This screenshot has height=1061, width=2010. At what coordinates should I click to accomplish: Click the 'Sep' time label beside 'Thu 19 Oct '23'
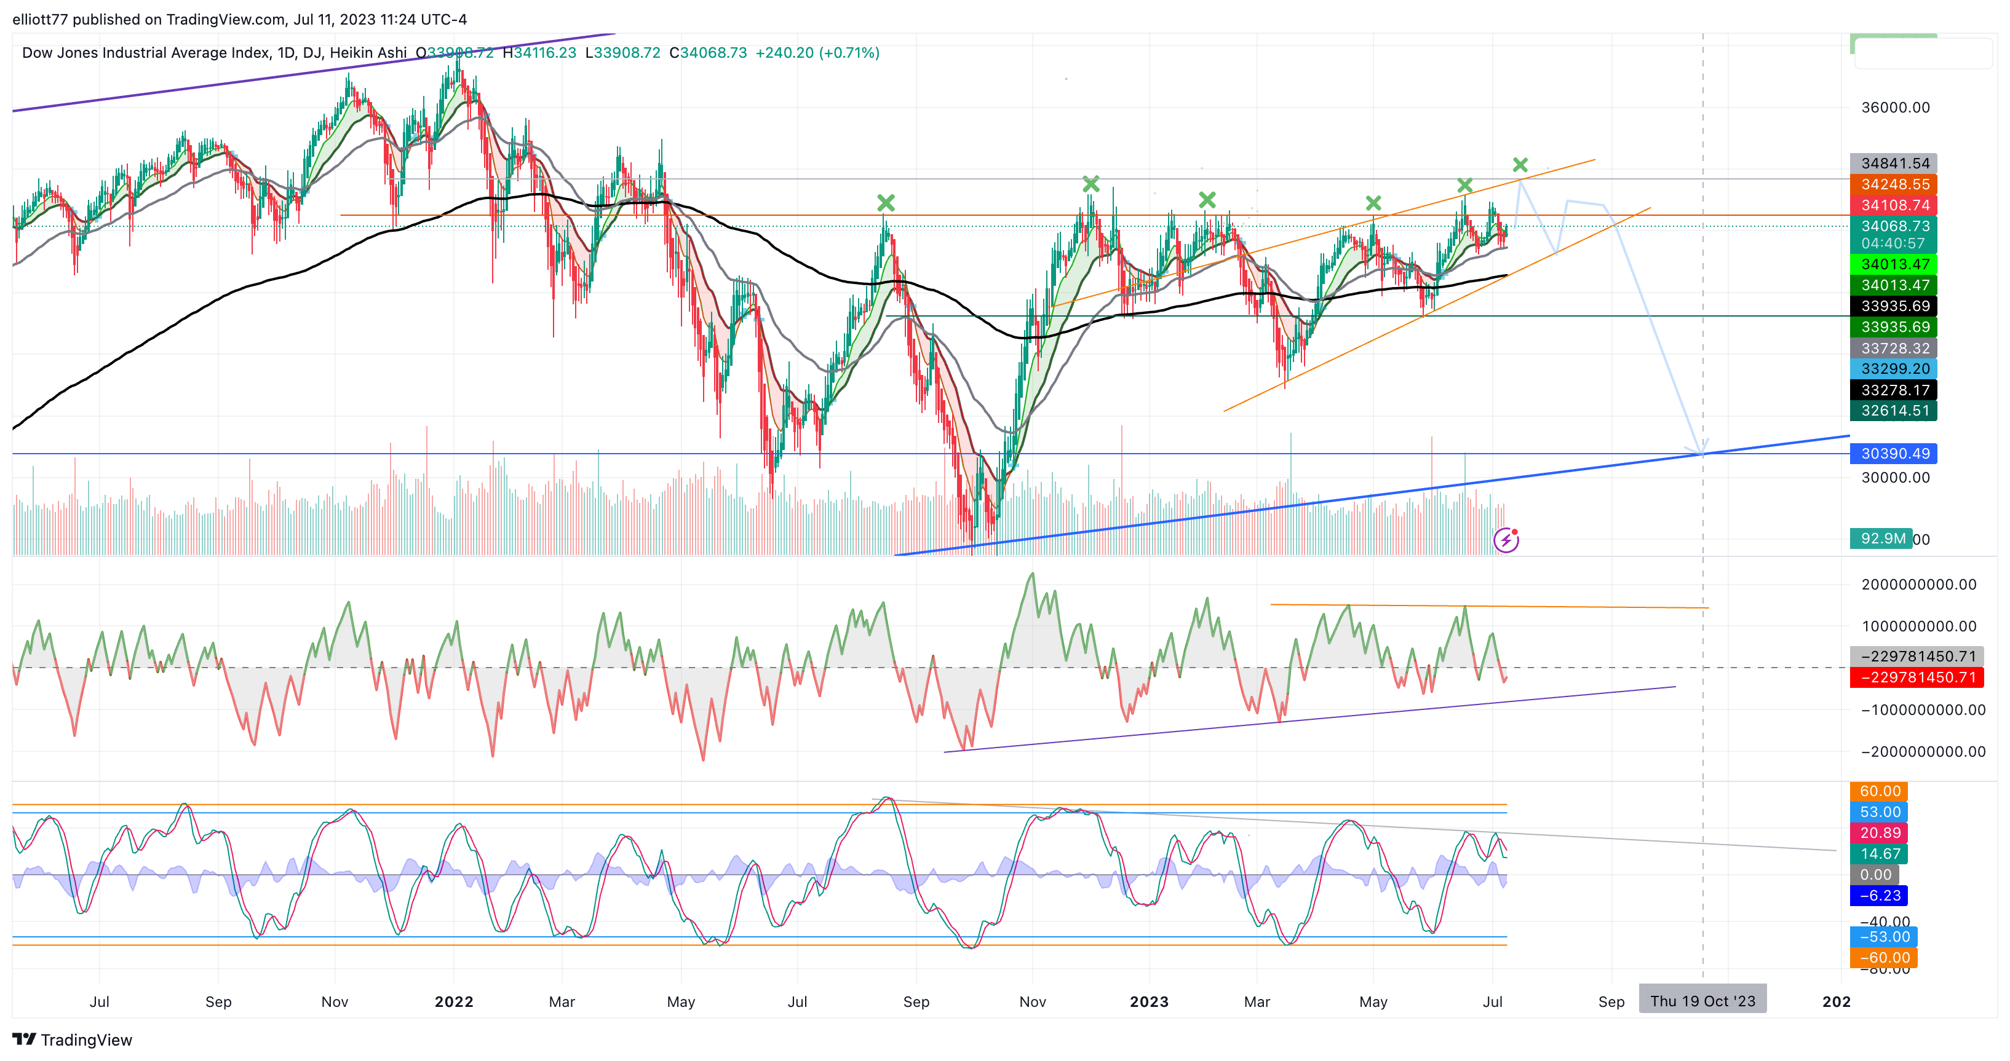1611,1001
